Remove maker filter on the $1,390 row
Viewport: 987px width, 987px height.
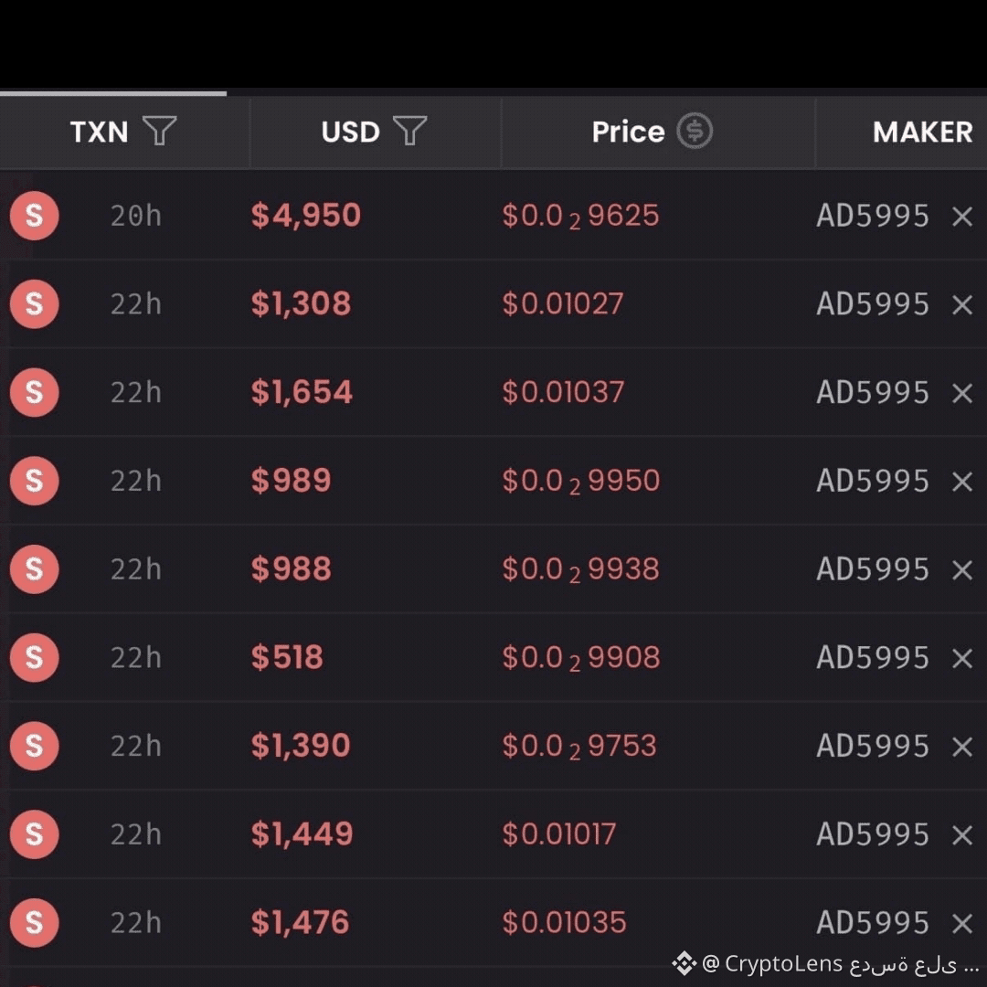[x=961, y=748]
